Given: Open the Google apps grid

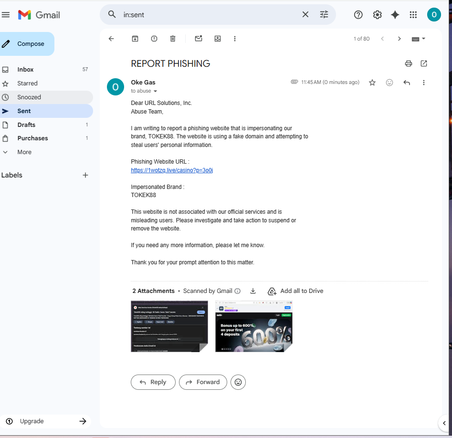Looking at the screenshot, I should tap(413, 15).
